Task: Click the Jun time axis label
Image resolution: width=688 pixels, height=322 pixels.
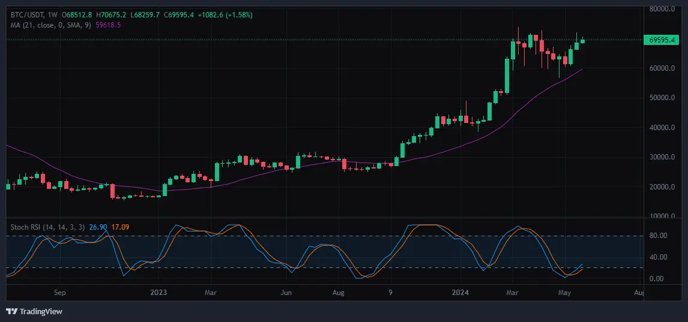Action: pyautogui.click(x=285, y=292)
